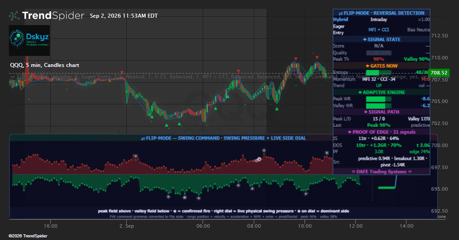Click the Sep 2, 2026 11:53AM EDT timestamp
The image size is (459, 240).
[x=124, y=16]
